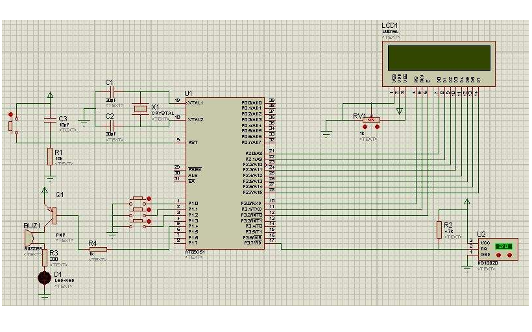Click the right red temperature button on DS18B20
532x332 pixels.
coord(509,255)
